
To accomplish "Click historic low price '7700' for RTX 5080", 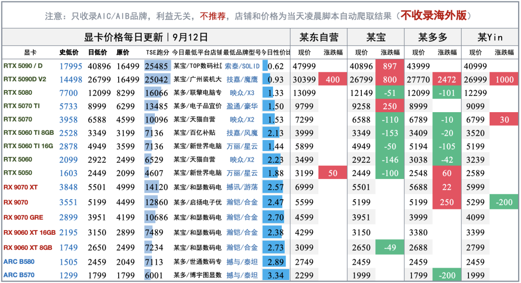I will click(69, 93).
